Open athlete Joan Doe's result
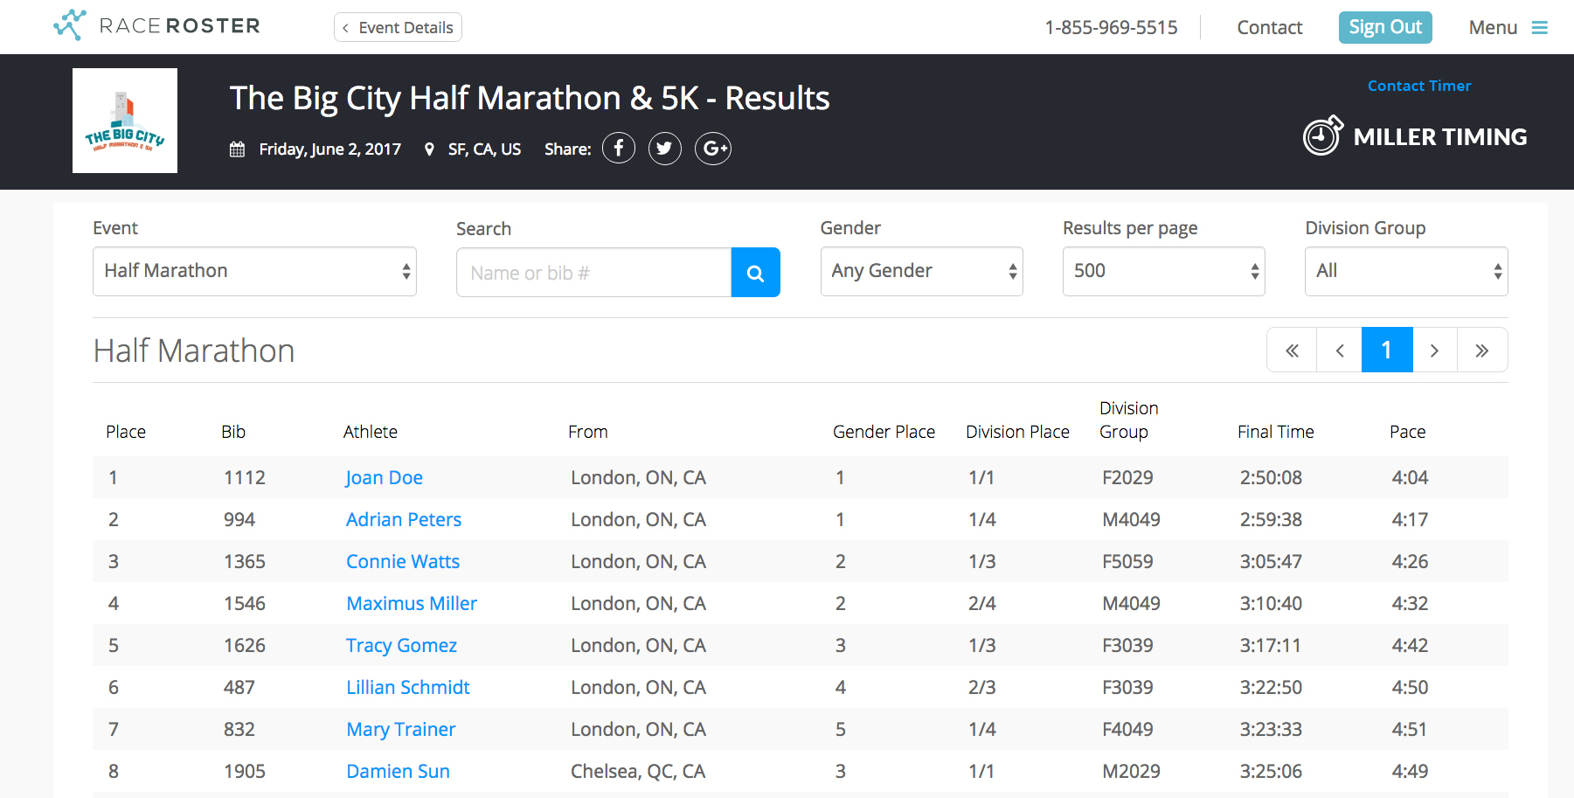 pyautogui.click(x=385, y=478)
